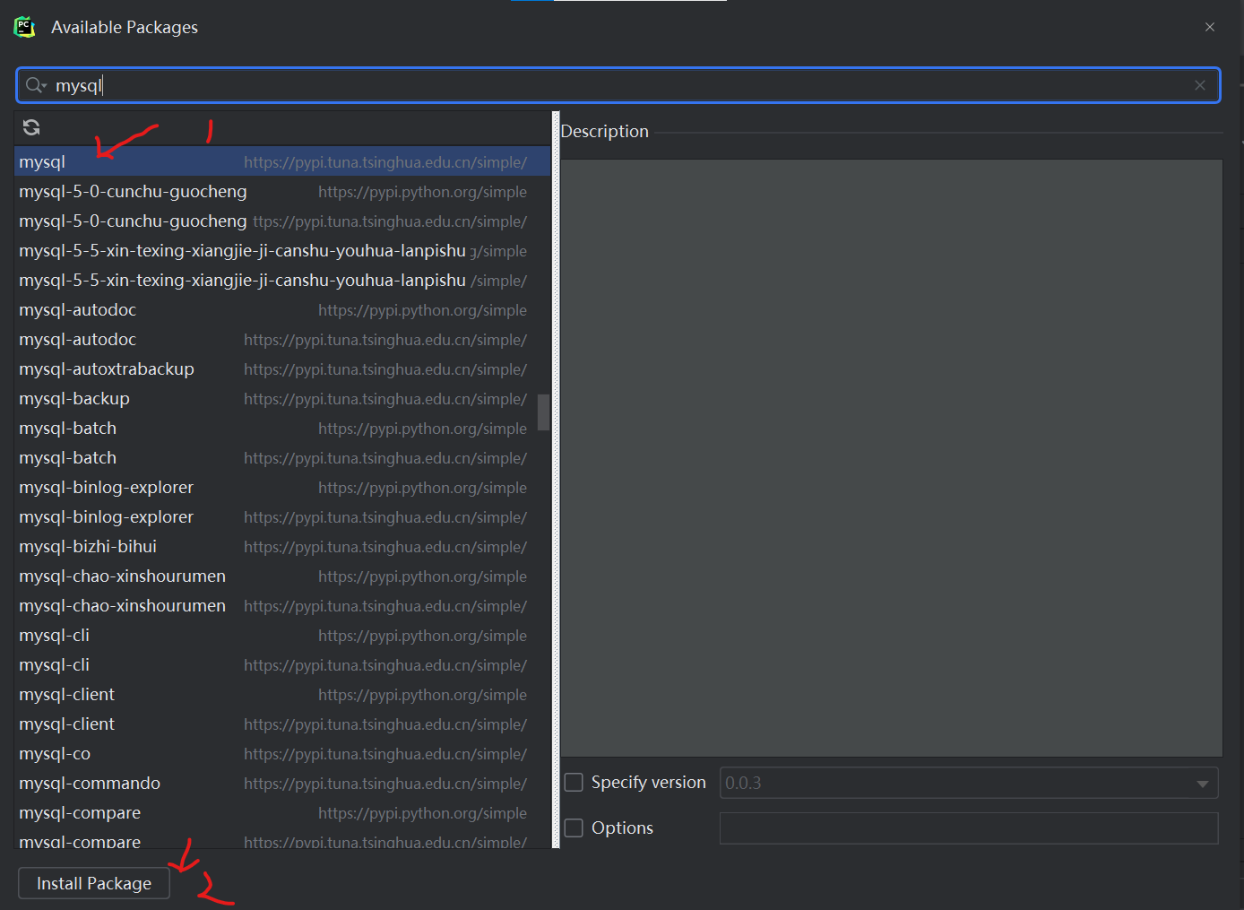Image resolution: width=1244 pixels, height=910 pixels.
Task: Enable the Specify version checkbox
Action: (574, 783)
